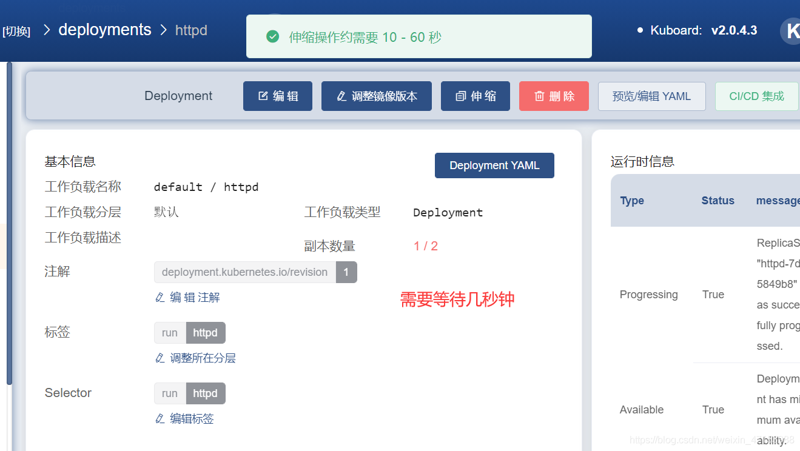
Task: Click the trash icon on 删除 button
Action: click(539, 96)
